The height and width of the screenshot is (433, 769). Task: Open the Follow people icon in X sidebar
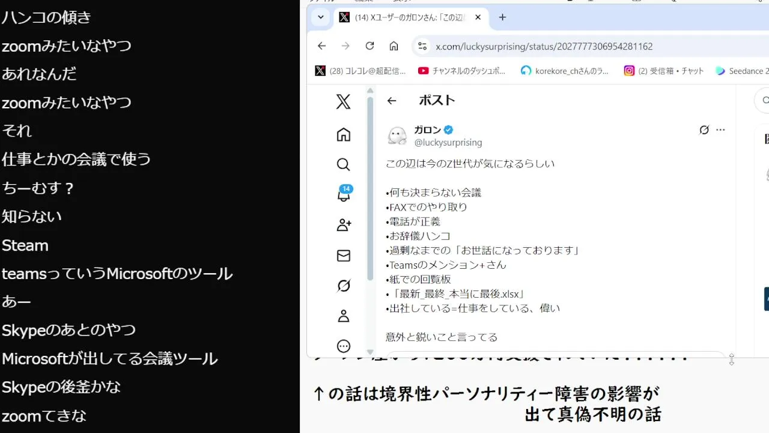click(344, 226)
